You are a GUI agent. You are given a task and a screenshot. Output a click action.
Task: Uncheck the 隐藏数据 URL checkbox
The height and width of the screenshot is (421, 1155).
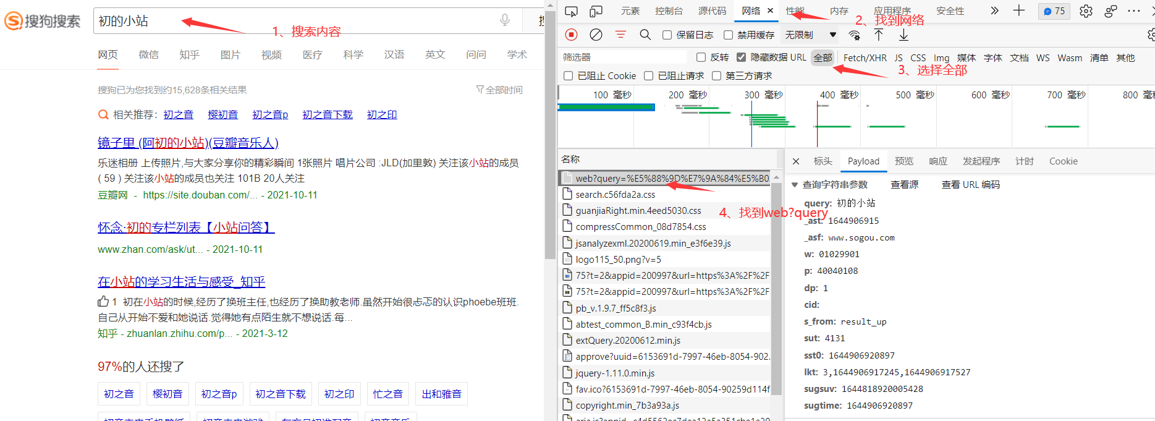741,57
